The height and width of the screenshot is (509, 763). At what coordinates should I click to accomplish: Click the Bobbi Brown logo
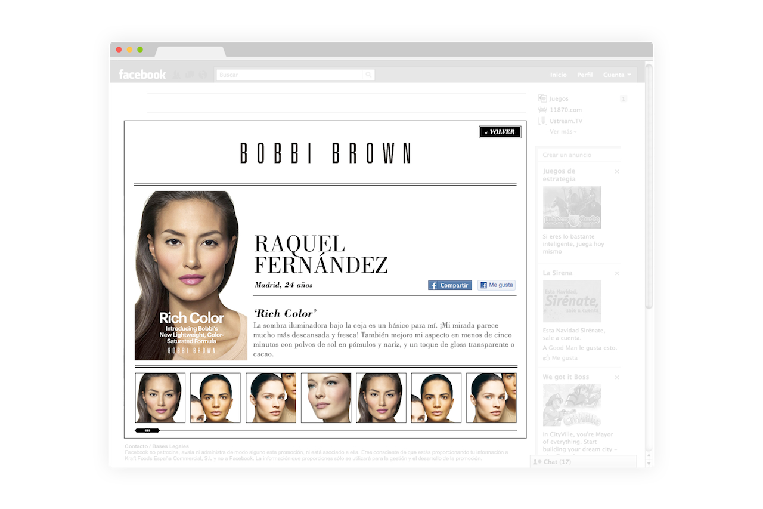click(x=325, y=153)
